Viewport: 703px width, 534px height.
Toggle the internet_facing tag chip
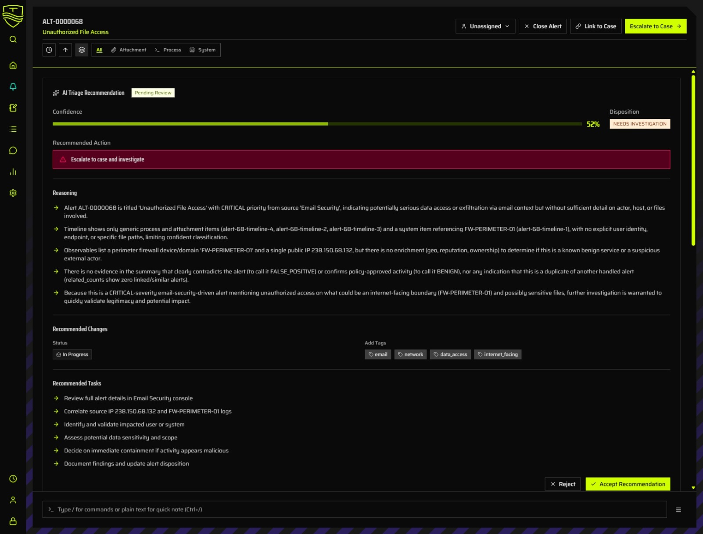(498, 354)
